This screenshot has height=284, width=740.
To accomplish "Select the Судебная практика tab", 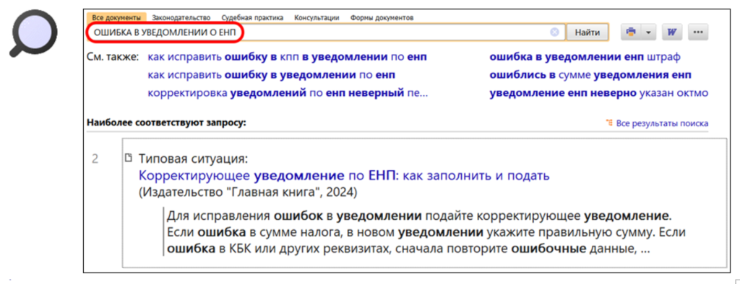I will coord(252,18).
